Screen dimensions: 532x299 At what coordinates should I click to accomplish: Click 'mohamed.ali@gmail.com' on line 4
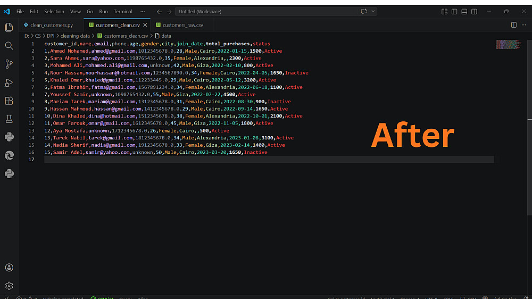pyautogui.click(x=117, y=65)
